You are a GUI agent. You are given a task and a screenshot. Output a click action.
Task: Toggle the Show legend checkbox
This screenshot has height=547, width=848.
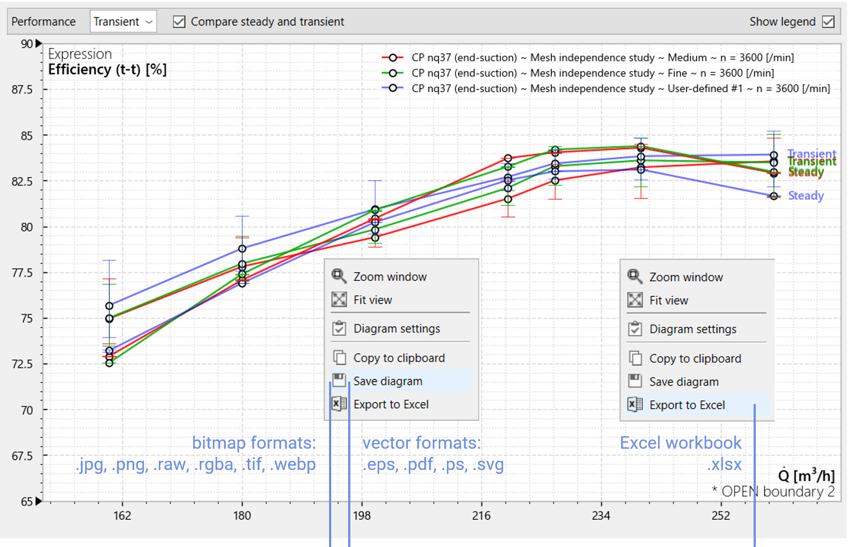click(828, 22)
